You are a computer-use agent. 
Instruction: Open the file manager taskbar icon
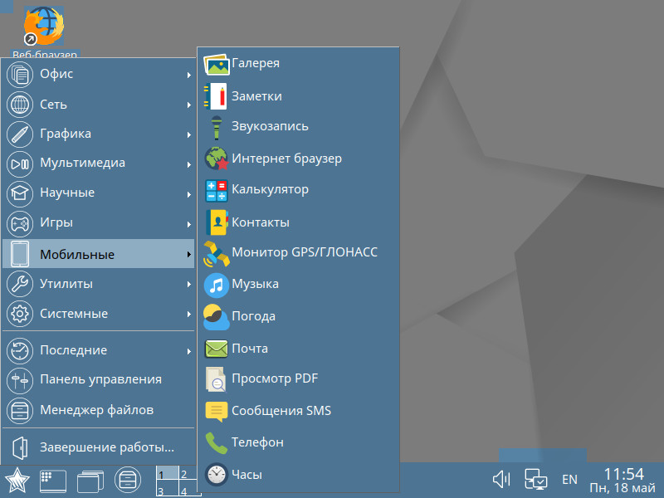(128, 481)
